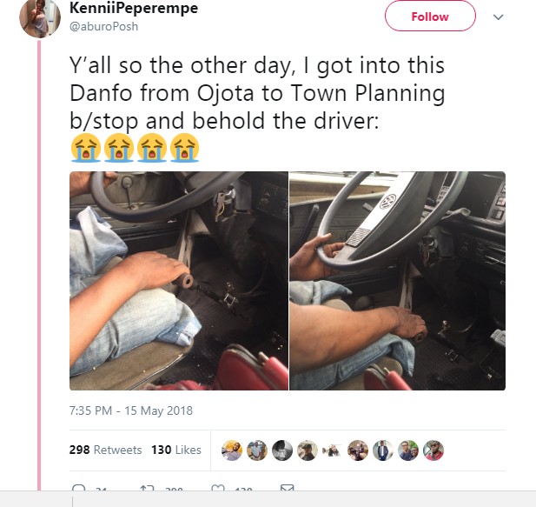Click the 7:35 PM - 15 May 2018 timestamp
This screenshot has height=507, width=536.
tap(130, 410)
